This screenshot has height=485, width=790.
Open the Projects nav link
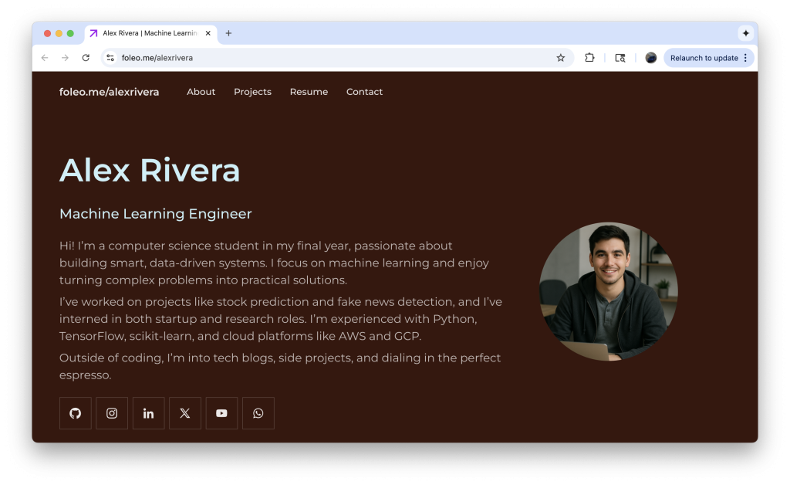click(252, 92)
